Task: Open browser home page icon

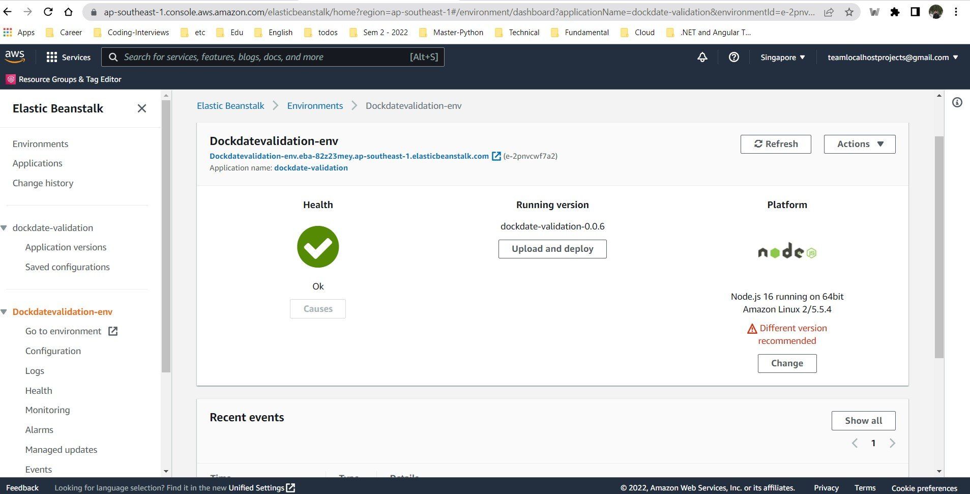Action: point(69,12)
